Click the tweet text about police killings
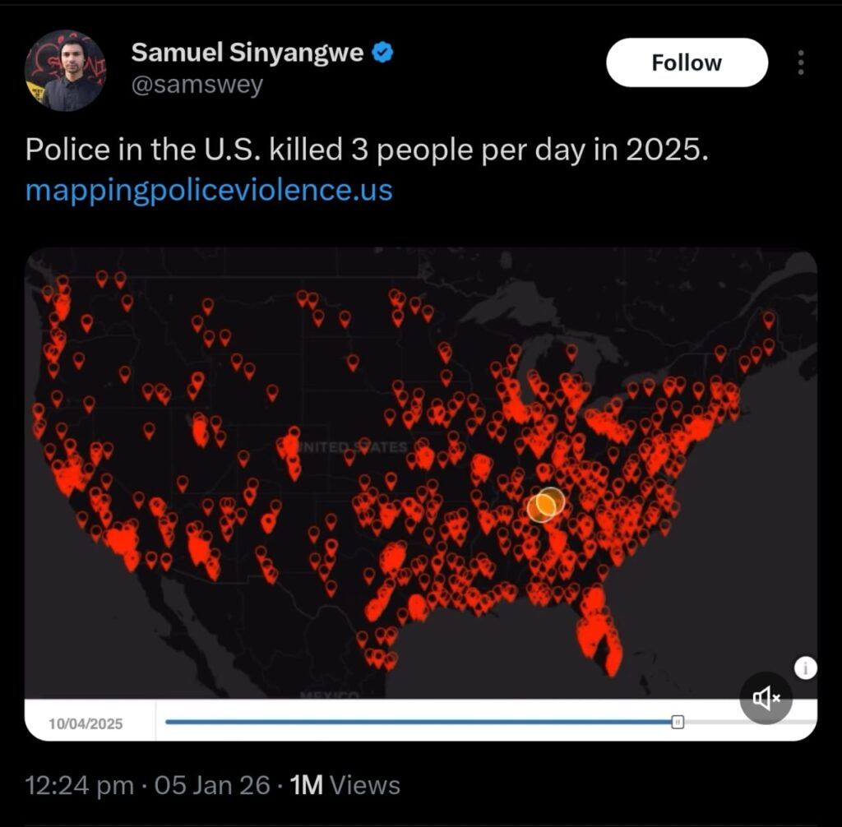Screen dimensions: 842x827 [x=366, y=150]
